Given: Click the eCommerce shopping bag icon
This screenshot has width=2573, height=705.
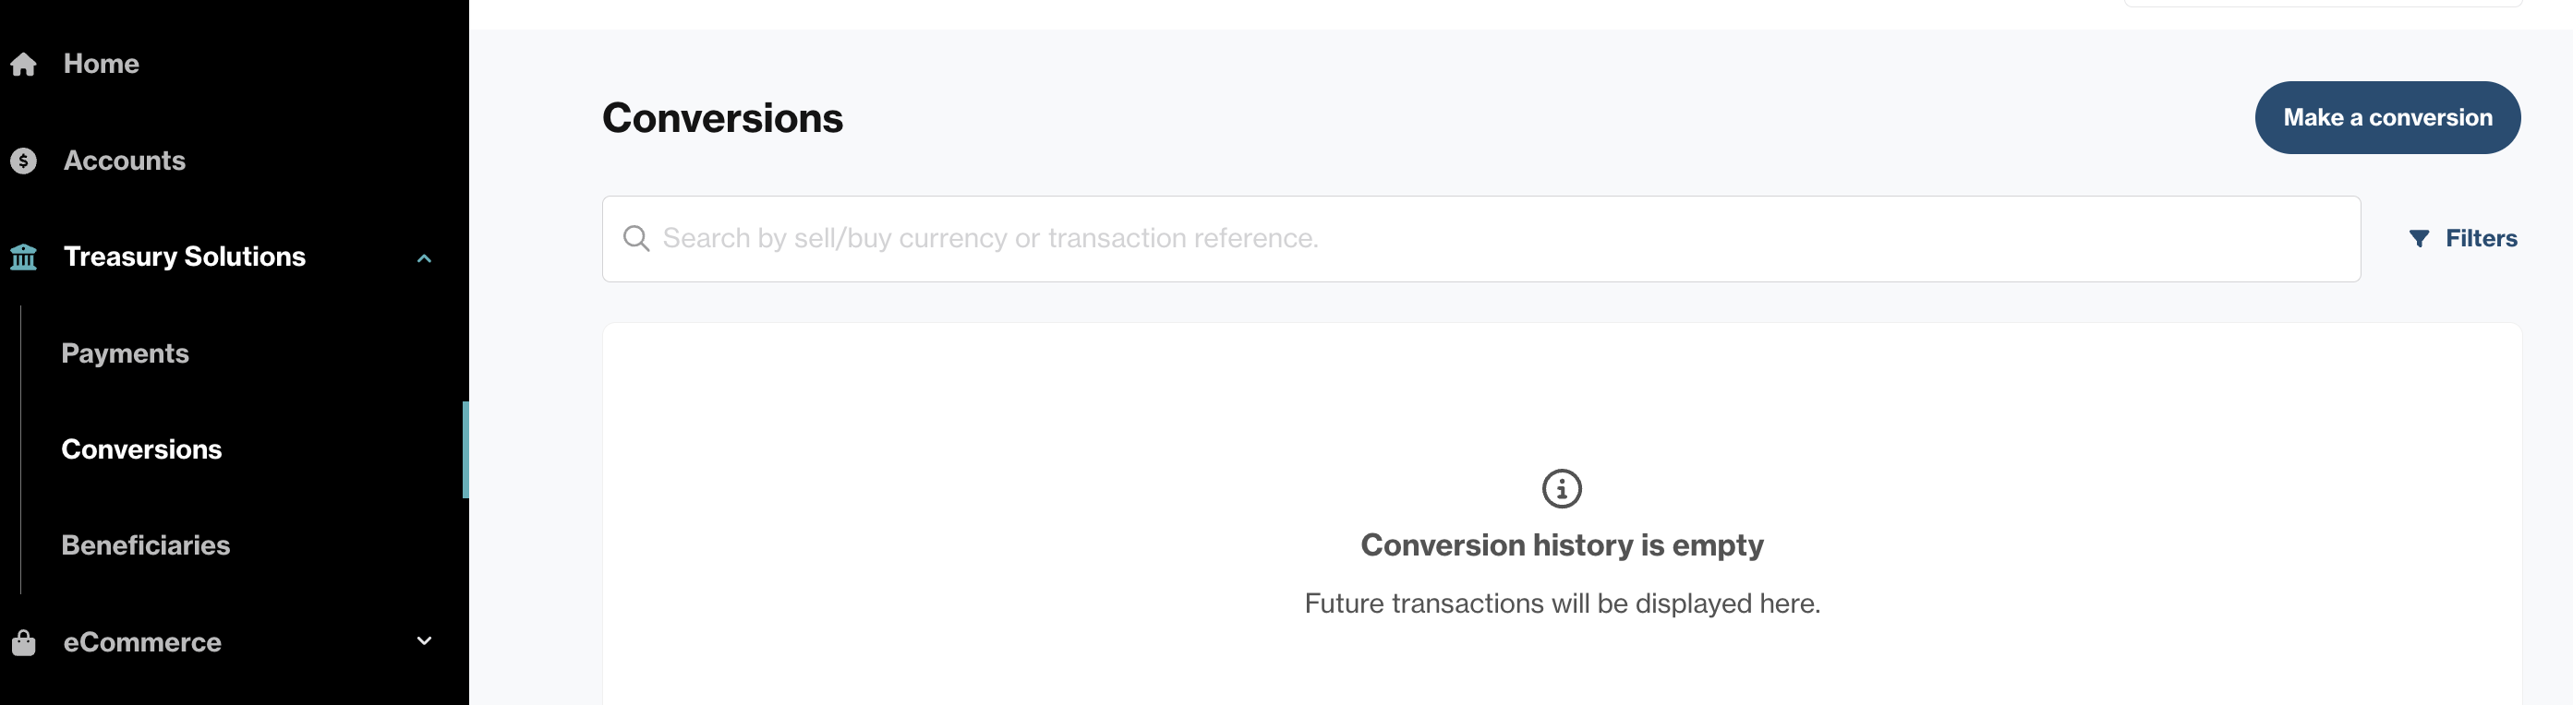Looking at the screenshot, I should (x=23, y=642).
